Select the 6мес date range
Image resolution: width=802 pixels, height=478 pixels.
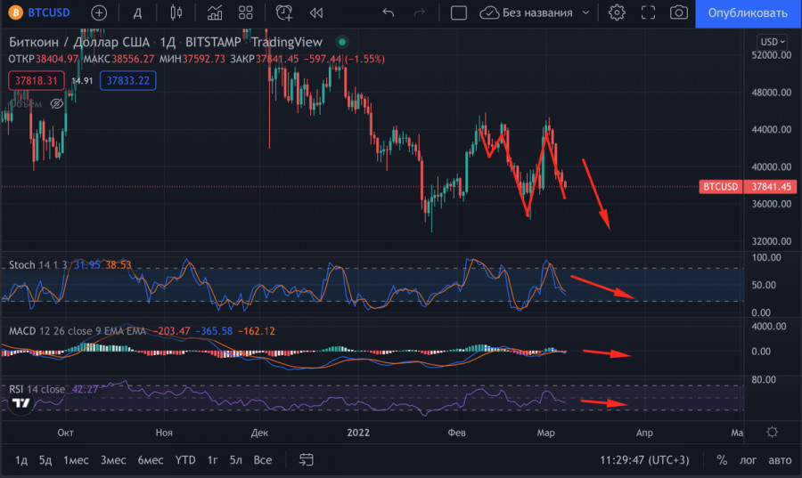point(151,460)
